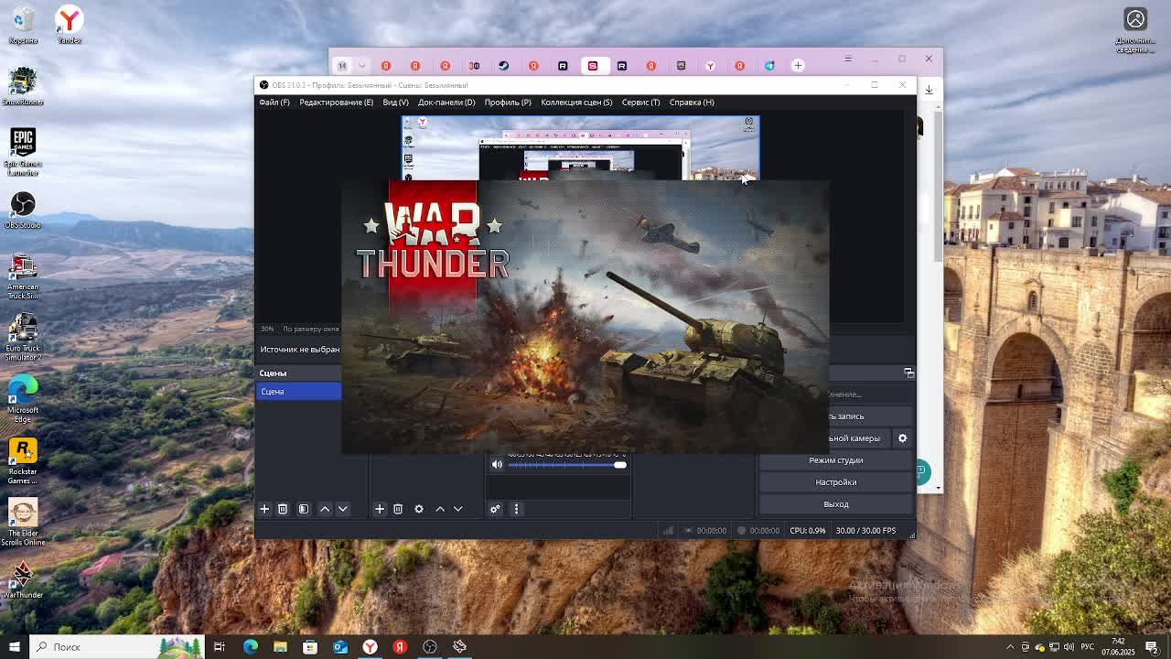This screenshot has width=1171, height=659.
Task: Open the Коллекция сцен (S) menu
Action: point(576,103)
